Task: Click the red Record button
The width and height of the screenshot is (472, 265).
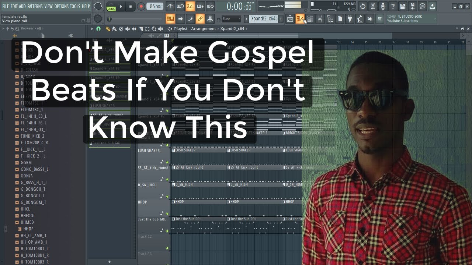Action: point(141,6)
